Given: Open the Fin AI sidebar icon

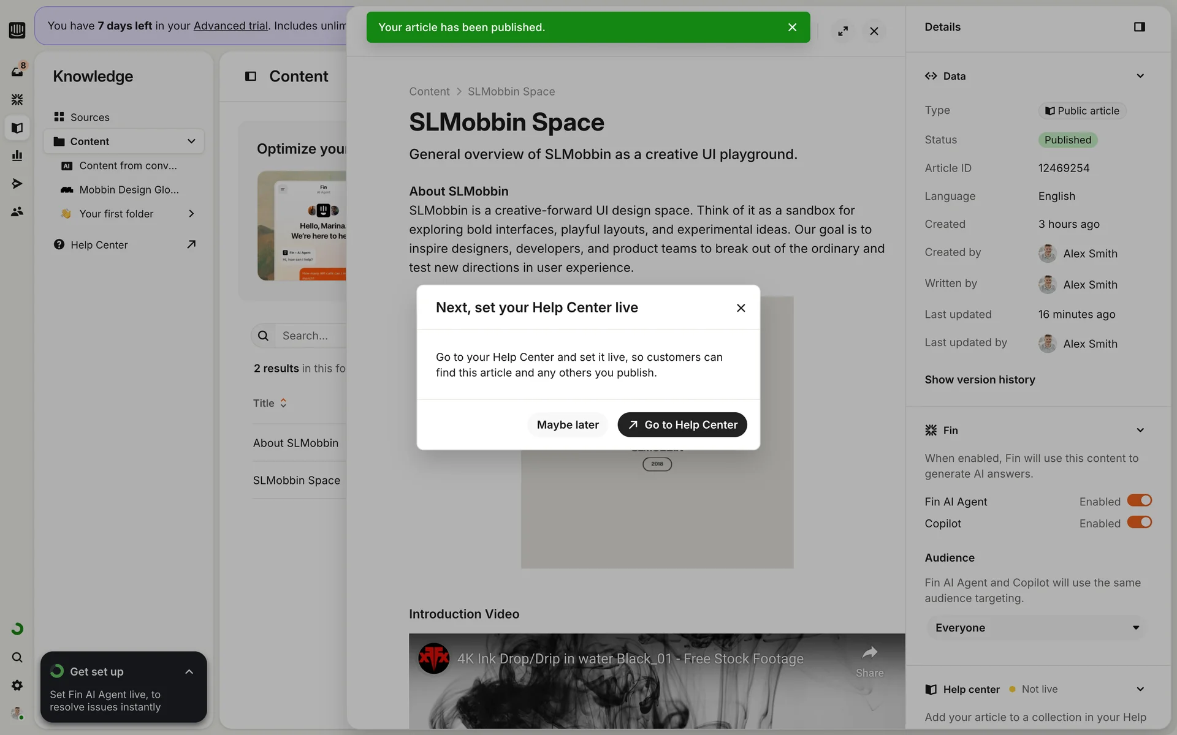Looking at the screenshot, I should [x=17, y=99].
